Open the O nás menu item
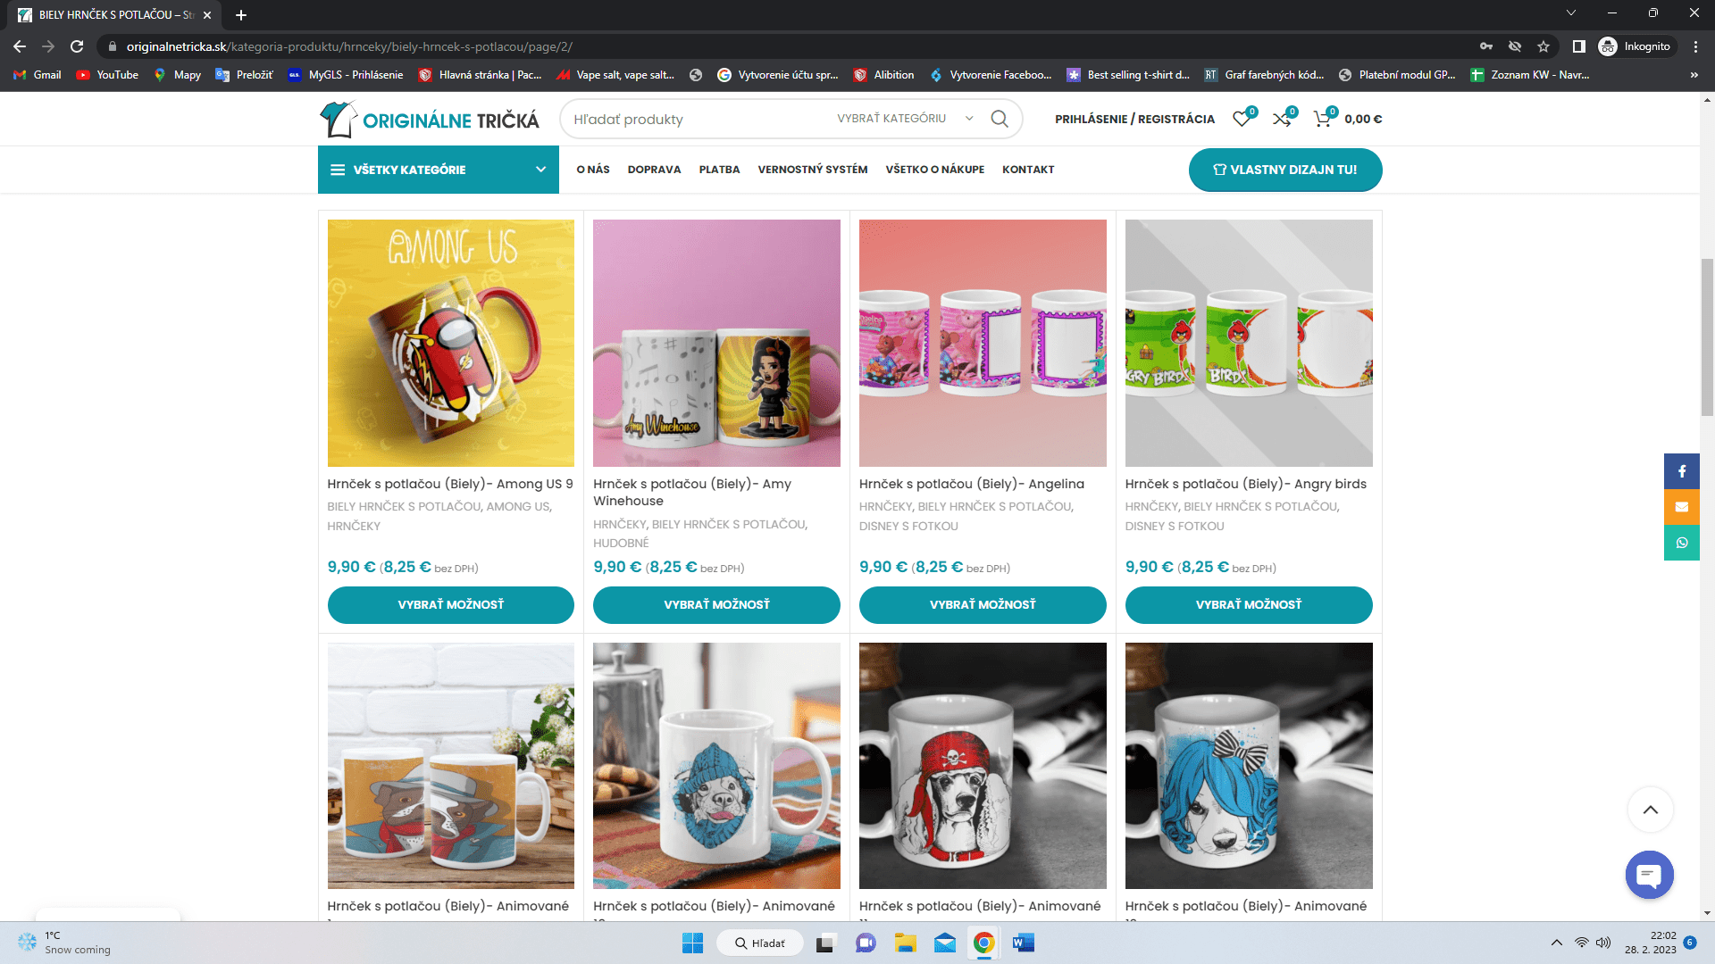The height and width of the screenshot is (964, 1715). click(593, 170)
